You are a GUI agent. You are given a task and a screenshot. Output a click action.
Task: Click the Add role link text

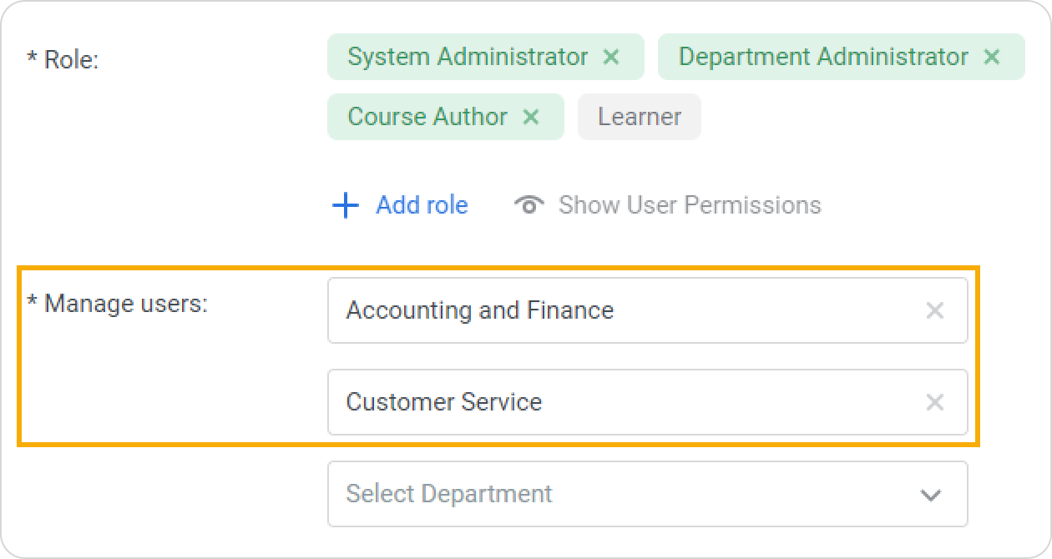[x=422, y=205]
